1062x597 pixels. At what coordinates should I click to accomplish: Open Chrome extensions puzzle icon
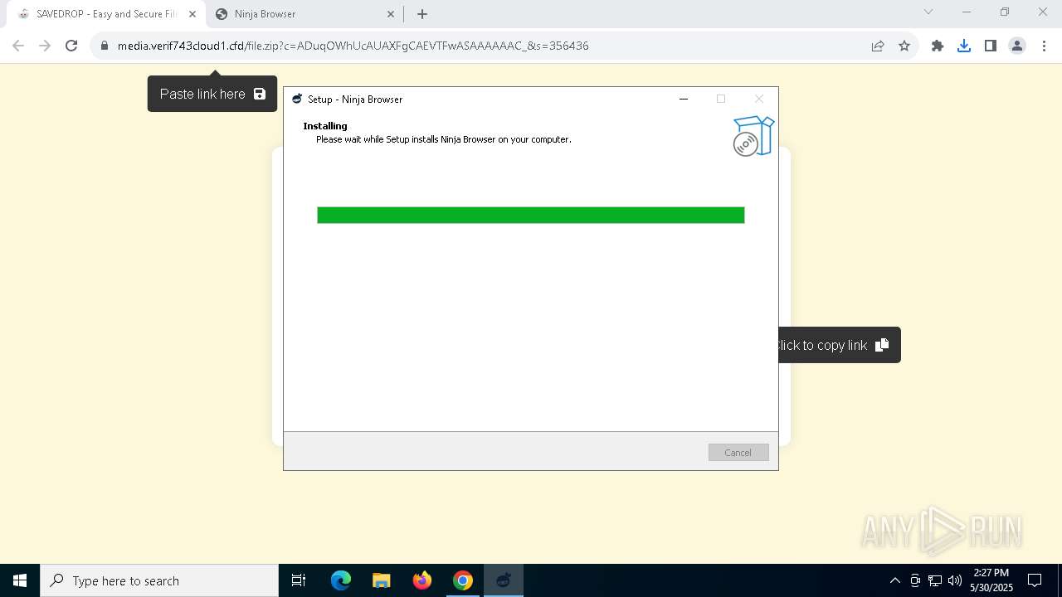(938, 46)
